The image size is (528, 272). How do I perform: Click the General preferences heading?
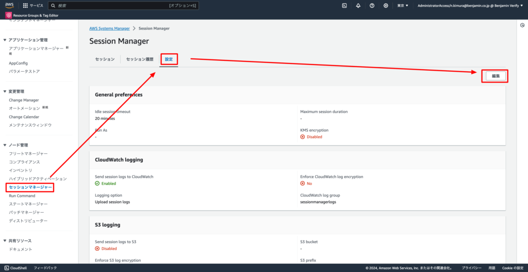pyautogui.click(x=119, y=95)
